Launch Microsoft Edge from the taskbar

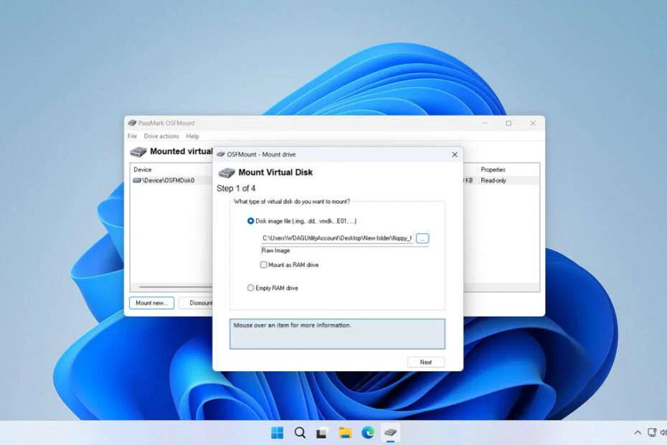pyautogui.click(x=368, y=433)
